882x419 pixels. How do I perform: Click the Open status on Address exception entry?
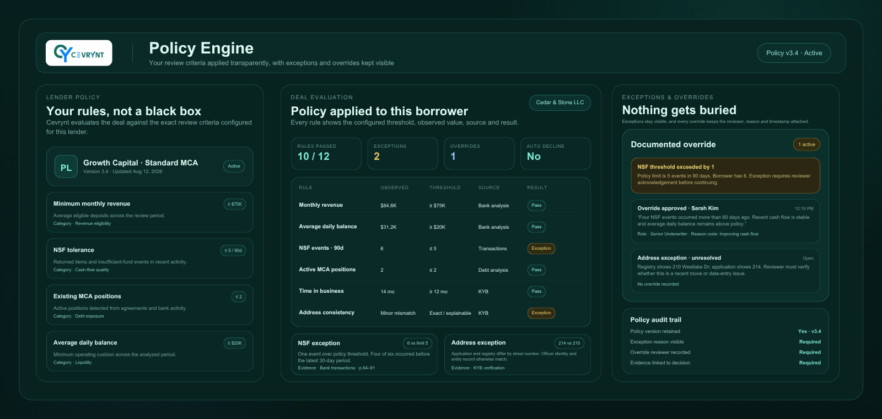click(x=808, y=258)
